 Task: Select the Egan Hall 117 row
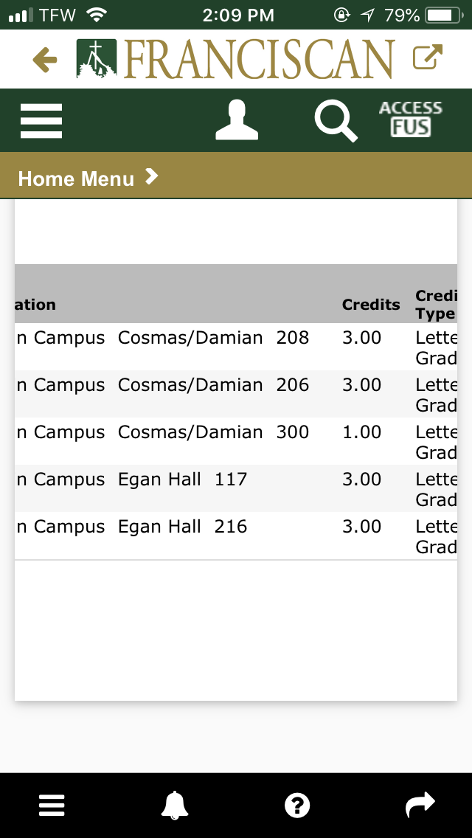click(x=182, y=480)
